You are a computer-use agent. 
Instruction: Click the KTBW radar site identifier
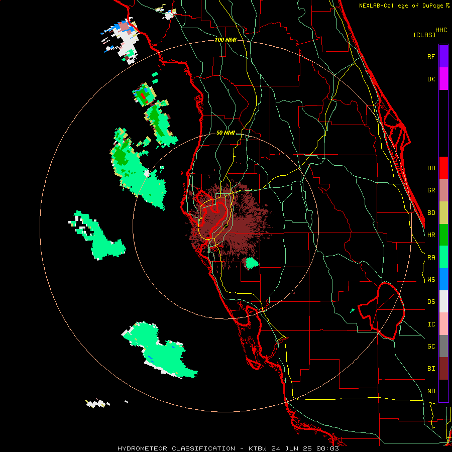(x=258, y=448)
